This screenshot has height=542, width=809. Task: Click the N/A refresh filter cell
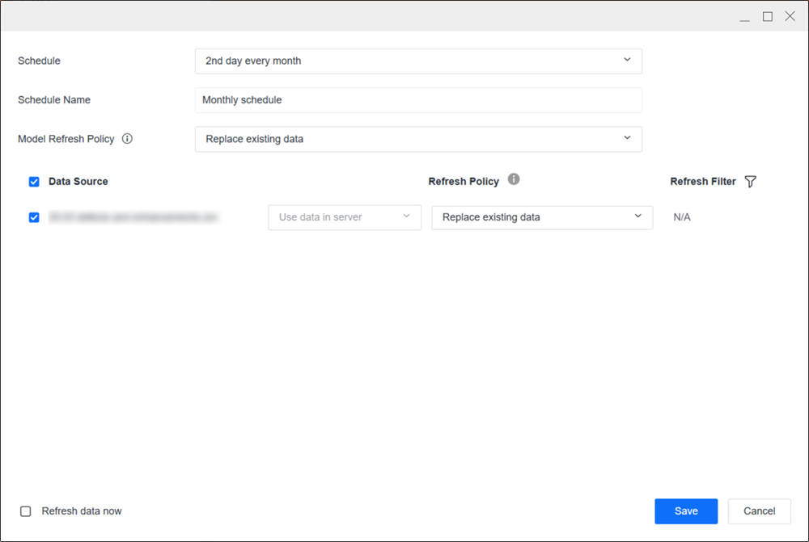click(682, 217)
